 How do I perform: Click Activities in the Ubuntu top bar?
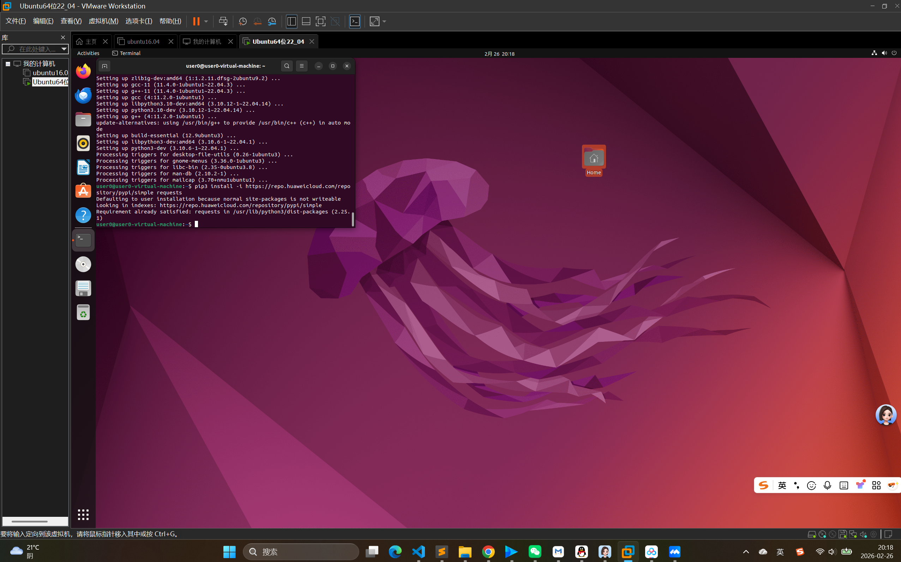pyautogui.click(x=88, y=53)
